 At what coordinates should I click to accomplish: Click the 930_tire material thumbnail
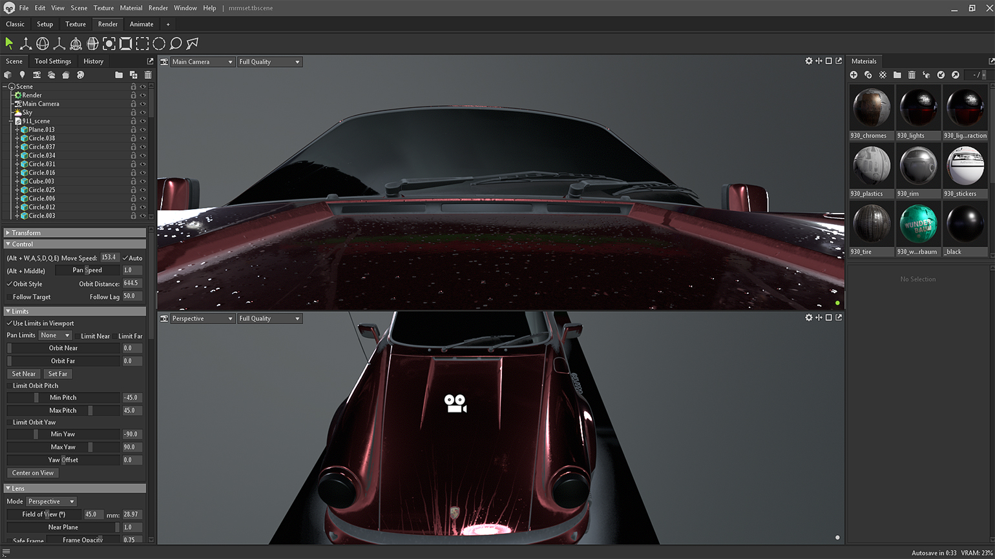tap(872, 223)
